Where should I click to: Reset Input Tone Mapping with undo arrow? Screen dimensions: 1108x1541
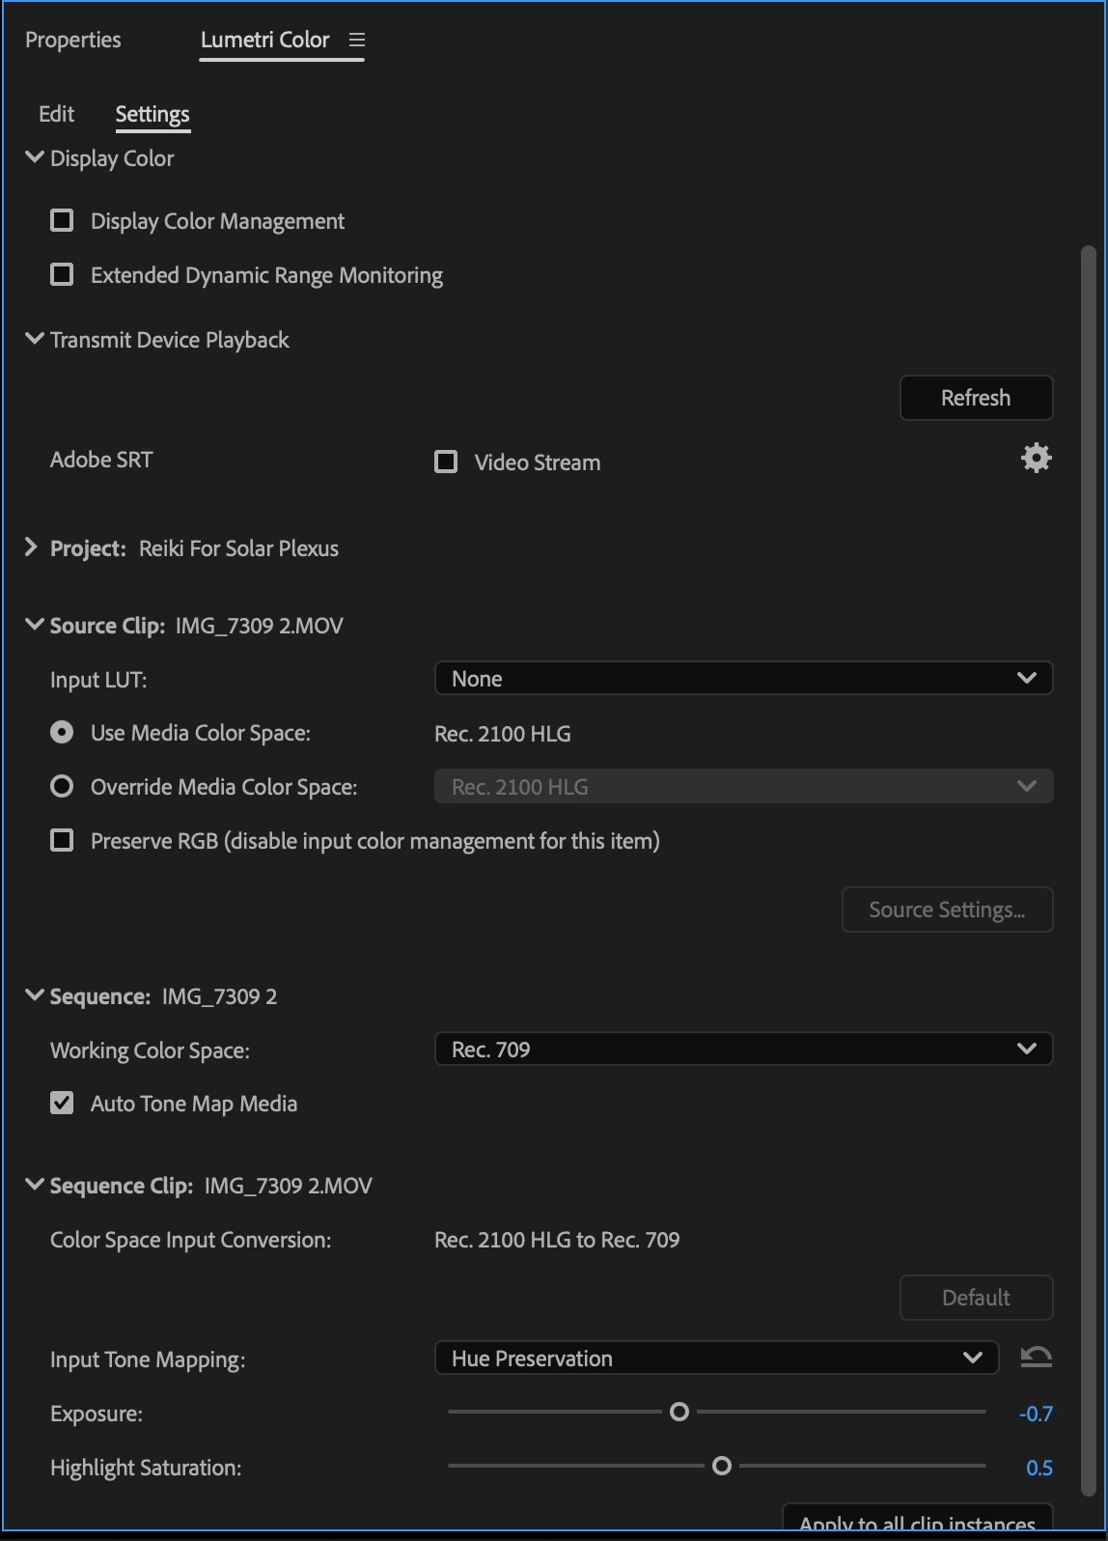(1036, 1358)
